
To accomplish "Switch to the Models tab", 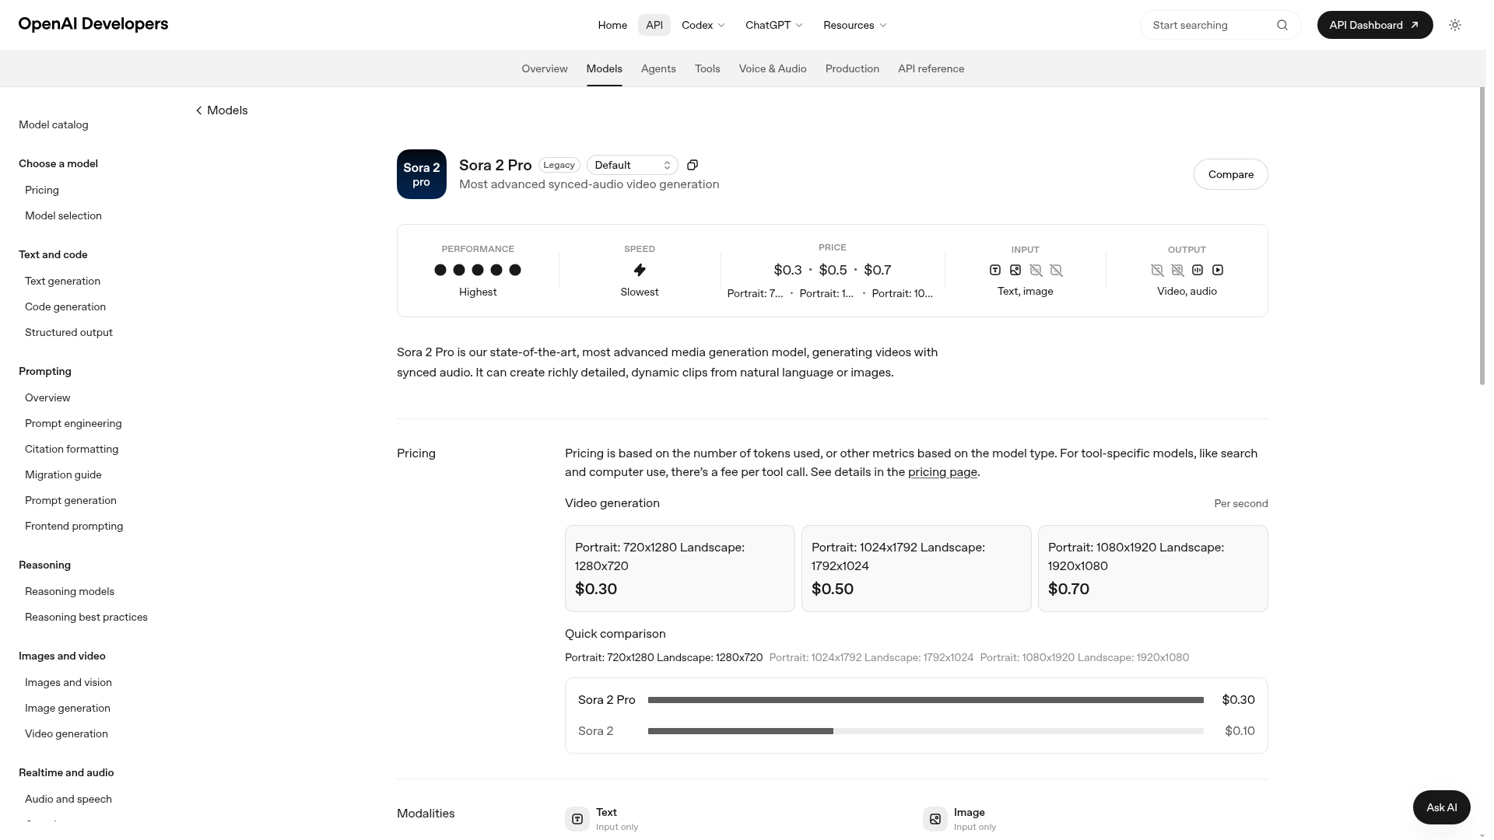I will pyautogui.click(x=605, y=68).
